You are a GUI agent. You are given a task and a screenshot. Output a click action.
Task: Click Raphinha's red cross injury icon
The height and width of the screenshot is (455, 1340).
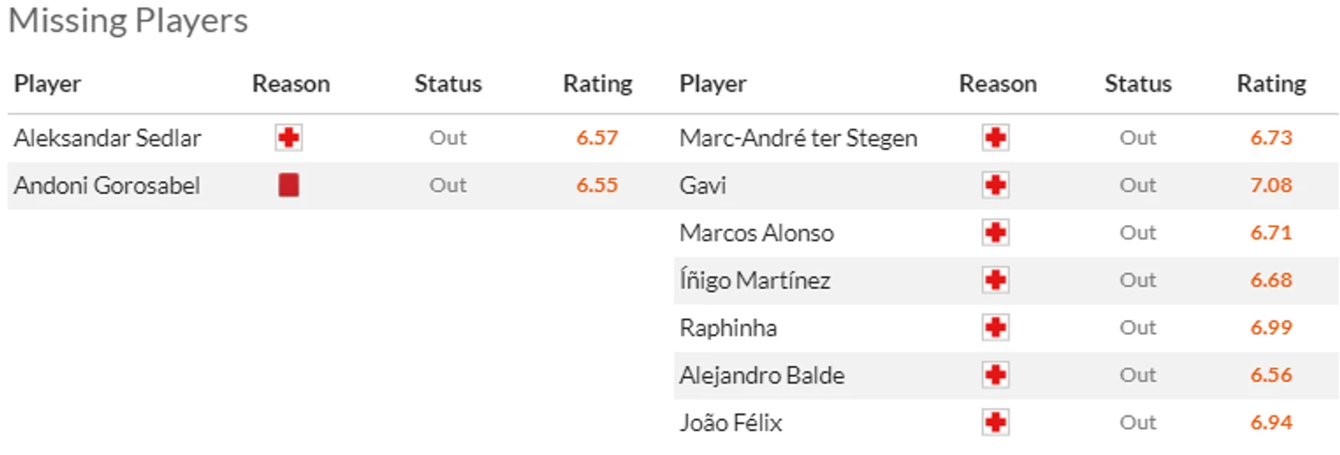coord(996,327)
